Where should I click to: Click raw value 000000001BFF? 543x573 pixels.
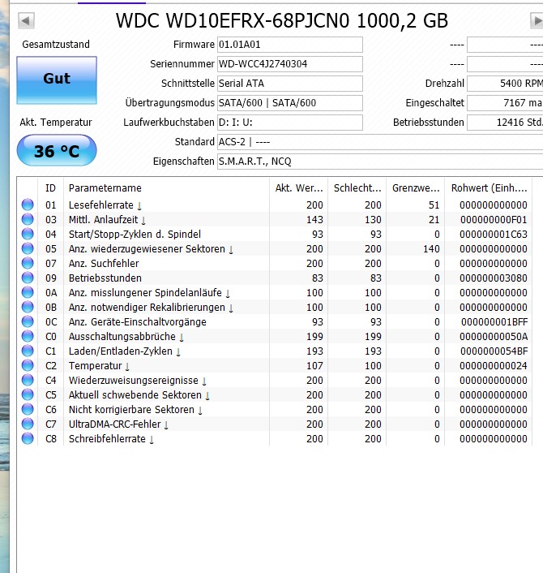pyautogui.click(x=494, y=322)
